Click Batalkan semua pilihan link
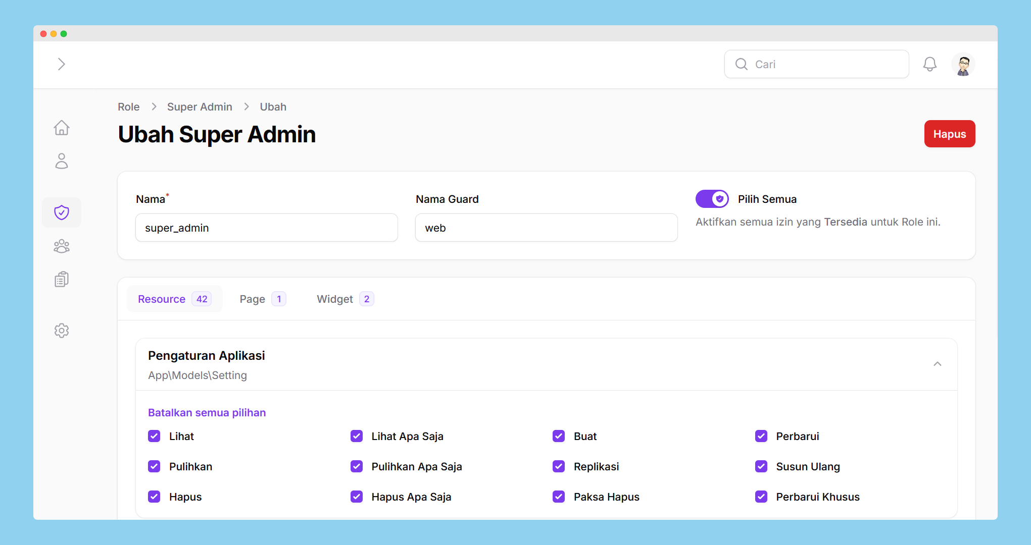 (x=207, y=413)
